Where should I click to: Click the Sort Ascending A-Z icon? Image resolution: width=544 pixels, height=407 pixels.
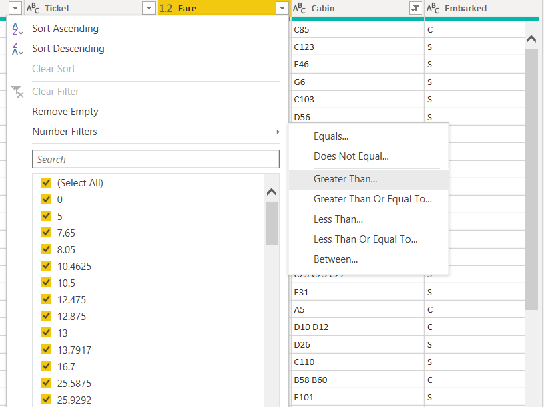pos(18,29)
